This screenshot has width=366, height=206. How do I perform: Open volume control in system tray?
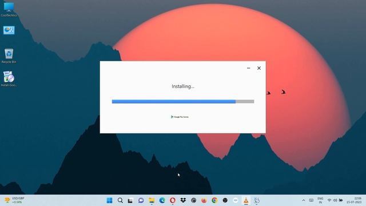click(335, 200)
